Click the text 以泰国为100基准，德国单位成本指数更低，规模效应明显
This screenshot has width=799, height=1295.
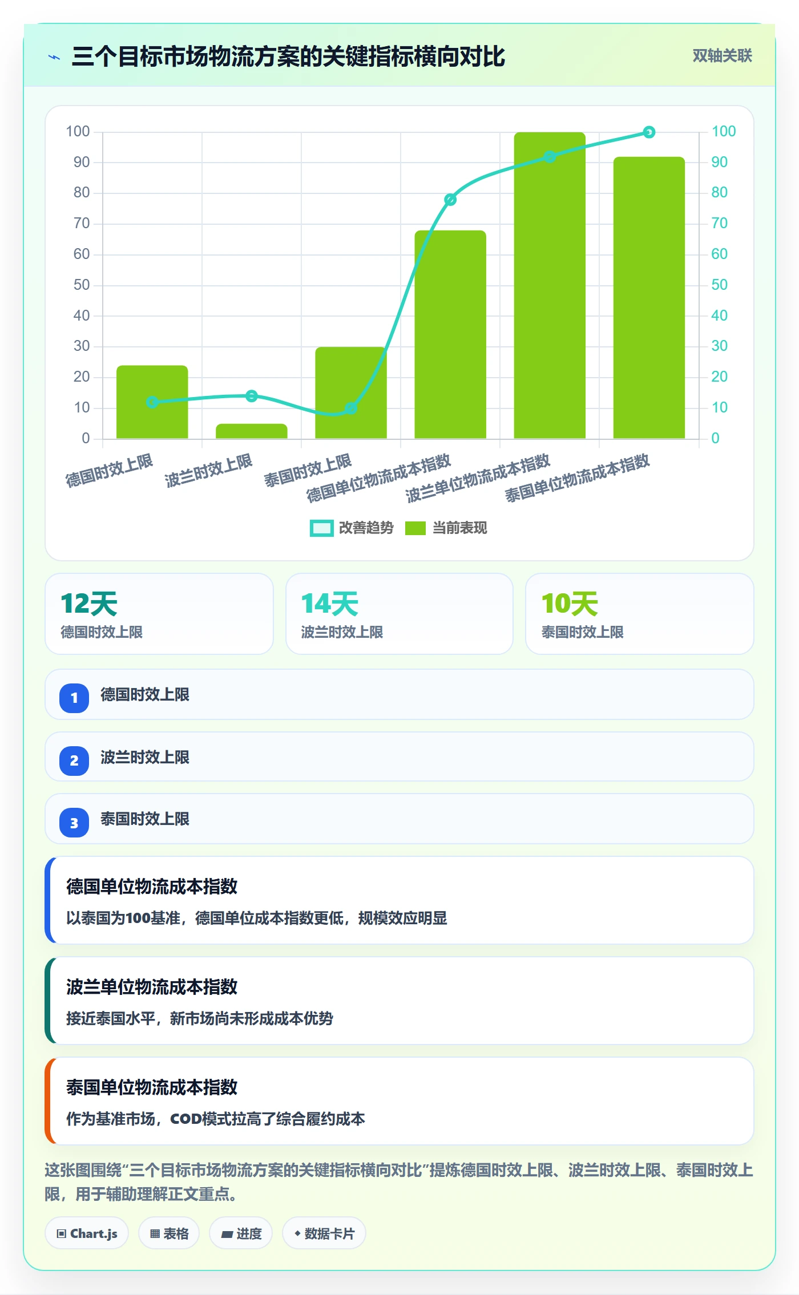[x=257, y=918]
